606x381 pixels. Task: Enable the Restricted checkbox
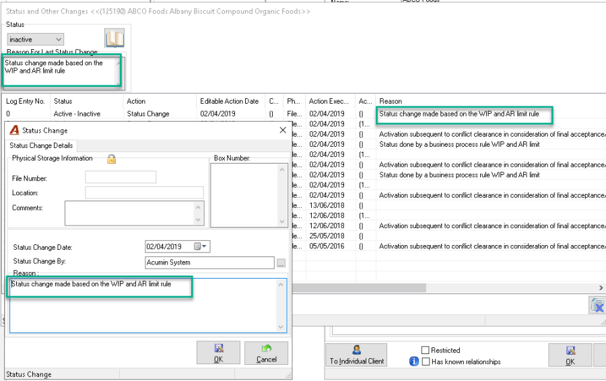[425, 350]
